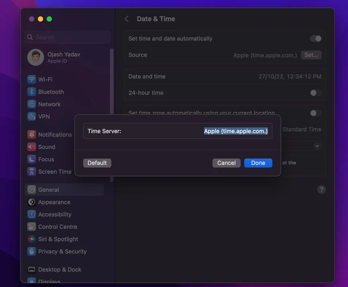Select the General label in sidebar
The image size is (348, 287).
pos(48,190)
